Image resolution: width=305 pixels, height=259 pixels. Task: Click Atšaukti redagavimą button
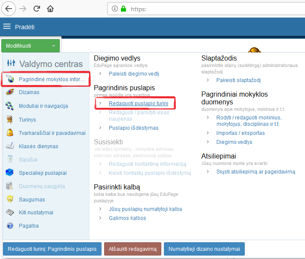pyautogui.click(x=132, y=249)
